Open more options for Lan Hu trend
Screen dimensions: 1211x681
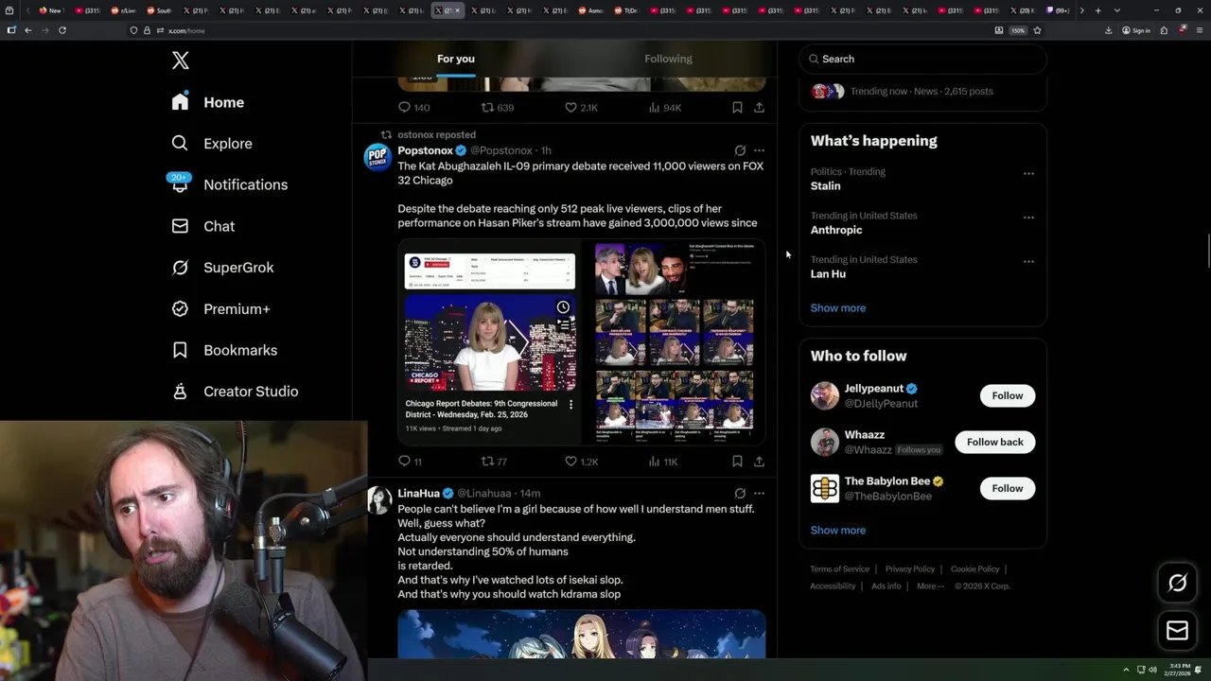pos(1028,261)
